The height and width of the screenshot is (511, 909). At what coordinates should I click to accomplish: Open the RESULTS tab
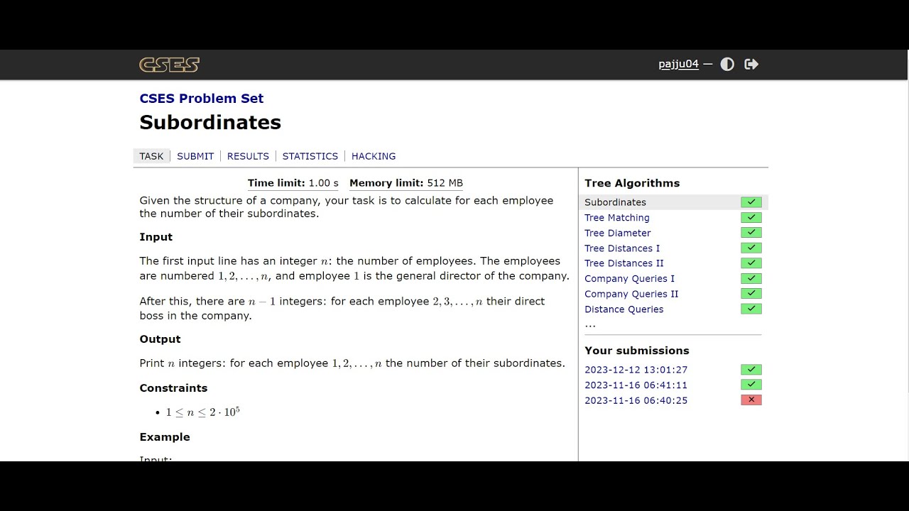(248, 156)
